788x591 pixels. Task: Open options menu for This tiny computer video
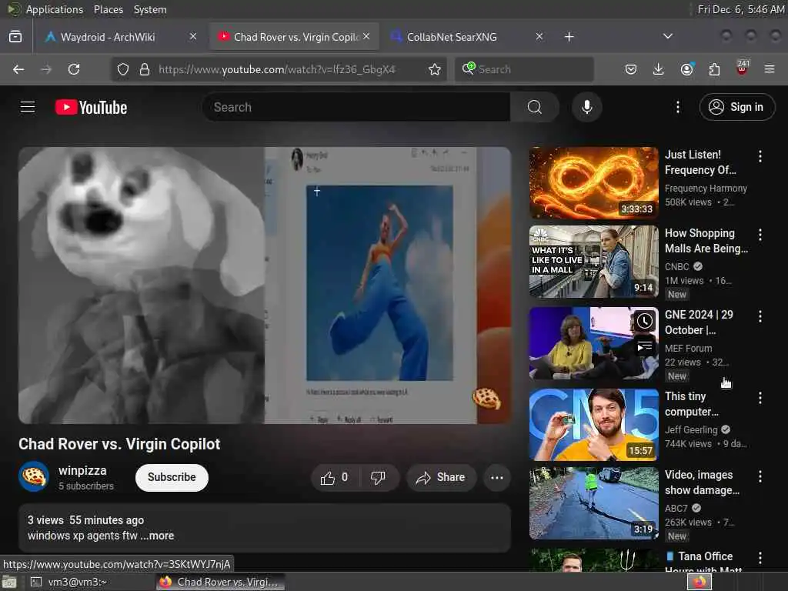pos(760,398)
